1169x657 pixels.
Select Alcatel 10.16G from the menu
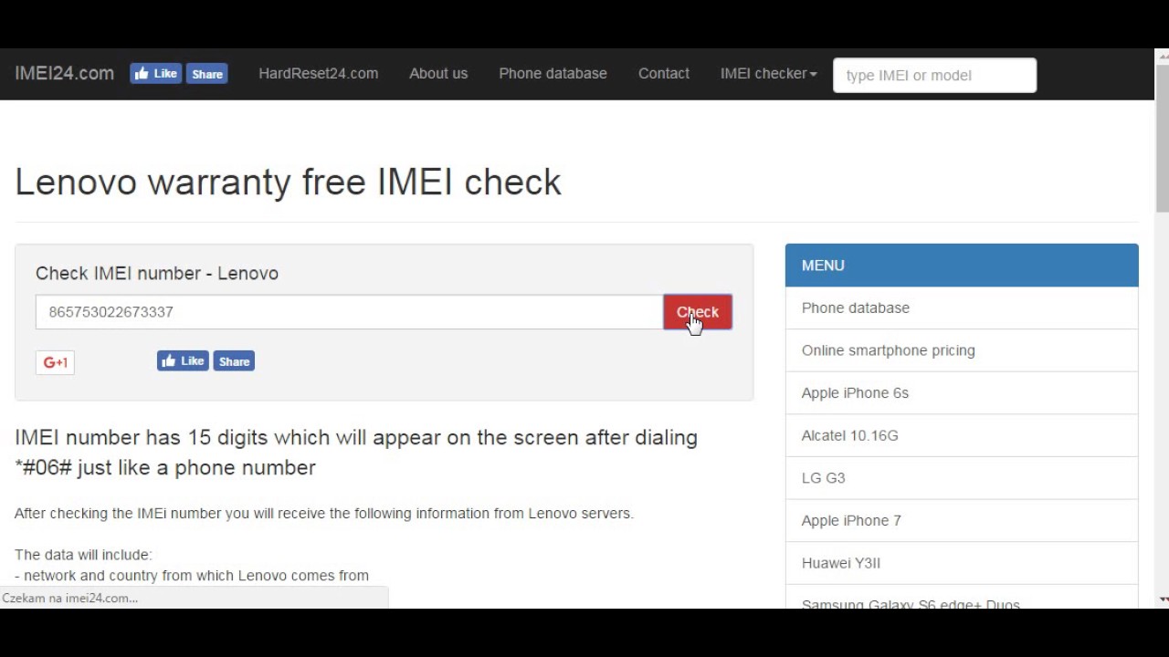click(x=962, y=435)
